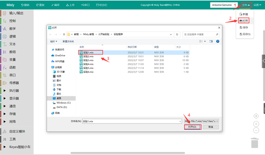Open the Arduino/Genuino board selector
265x155 pixels.
click(224, 5)
